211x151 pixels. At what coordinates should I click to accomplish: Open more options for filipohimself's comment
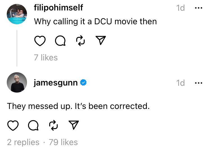pos(198,8)
